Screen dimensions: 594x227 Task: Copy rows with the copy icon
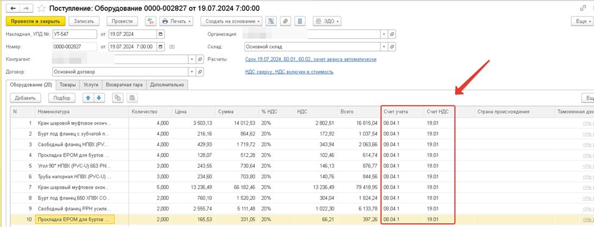point(118,98)
